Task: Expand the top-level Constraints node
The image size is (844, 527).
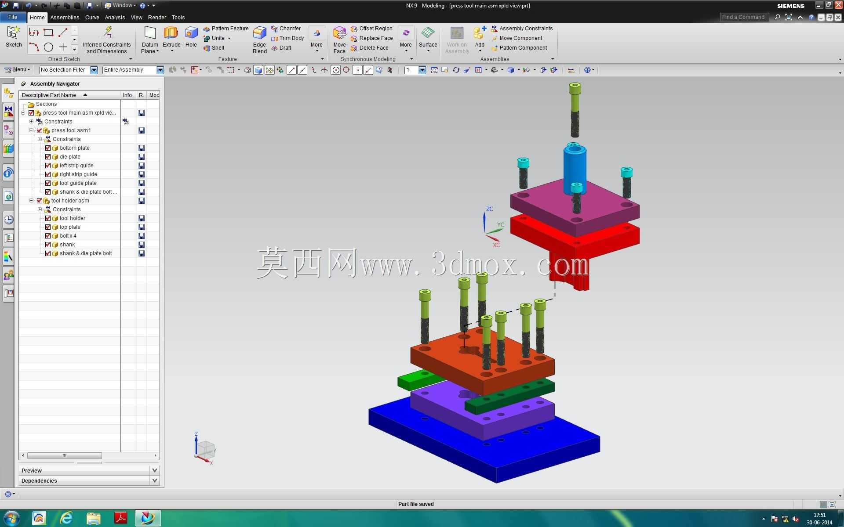Action: (31, 122)
